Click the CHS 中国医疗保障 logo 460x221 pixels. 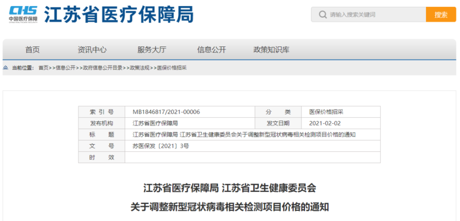click(x=23, y=14)
